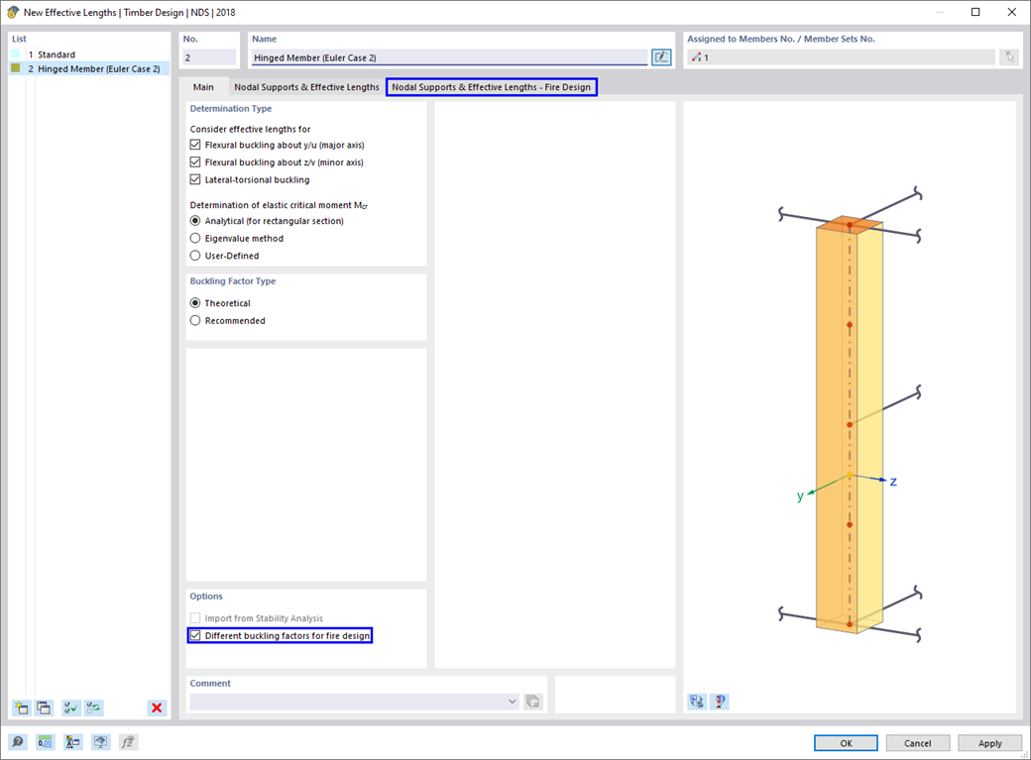Switch to the Main tab
1031x760 pixels.
pyautogui.click(x=203, y=87)
